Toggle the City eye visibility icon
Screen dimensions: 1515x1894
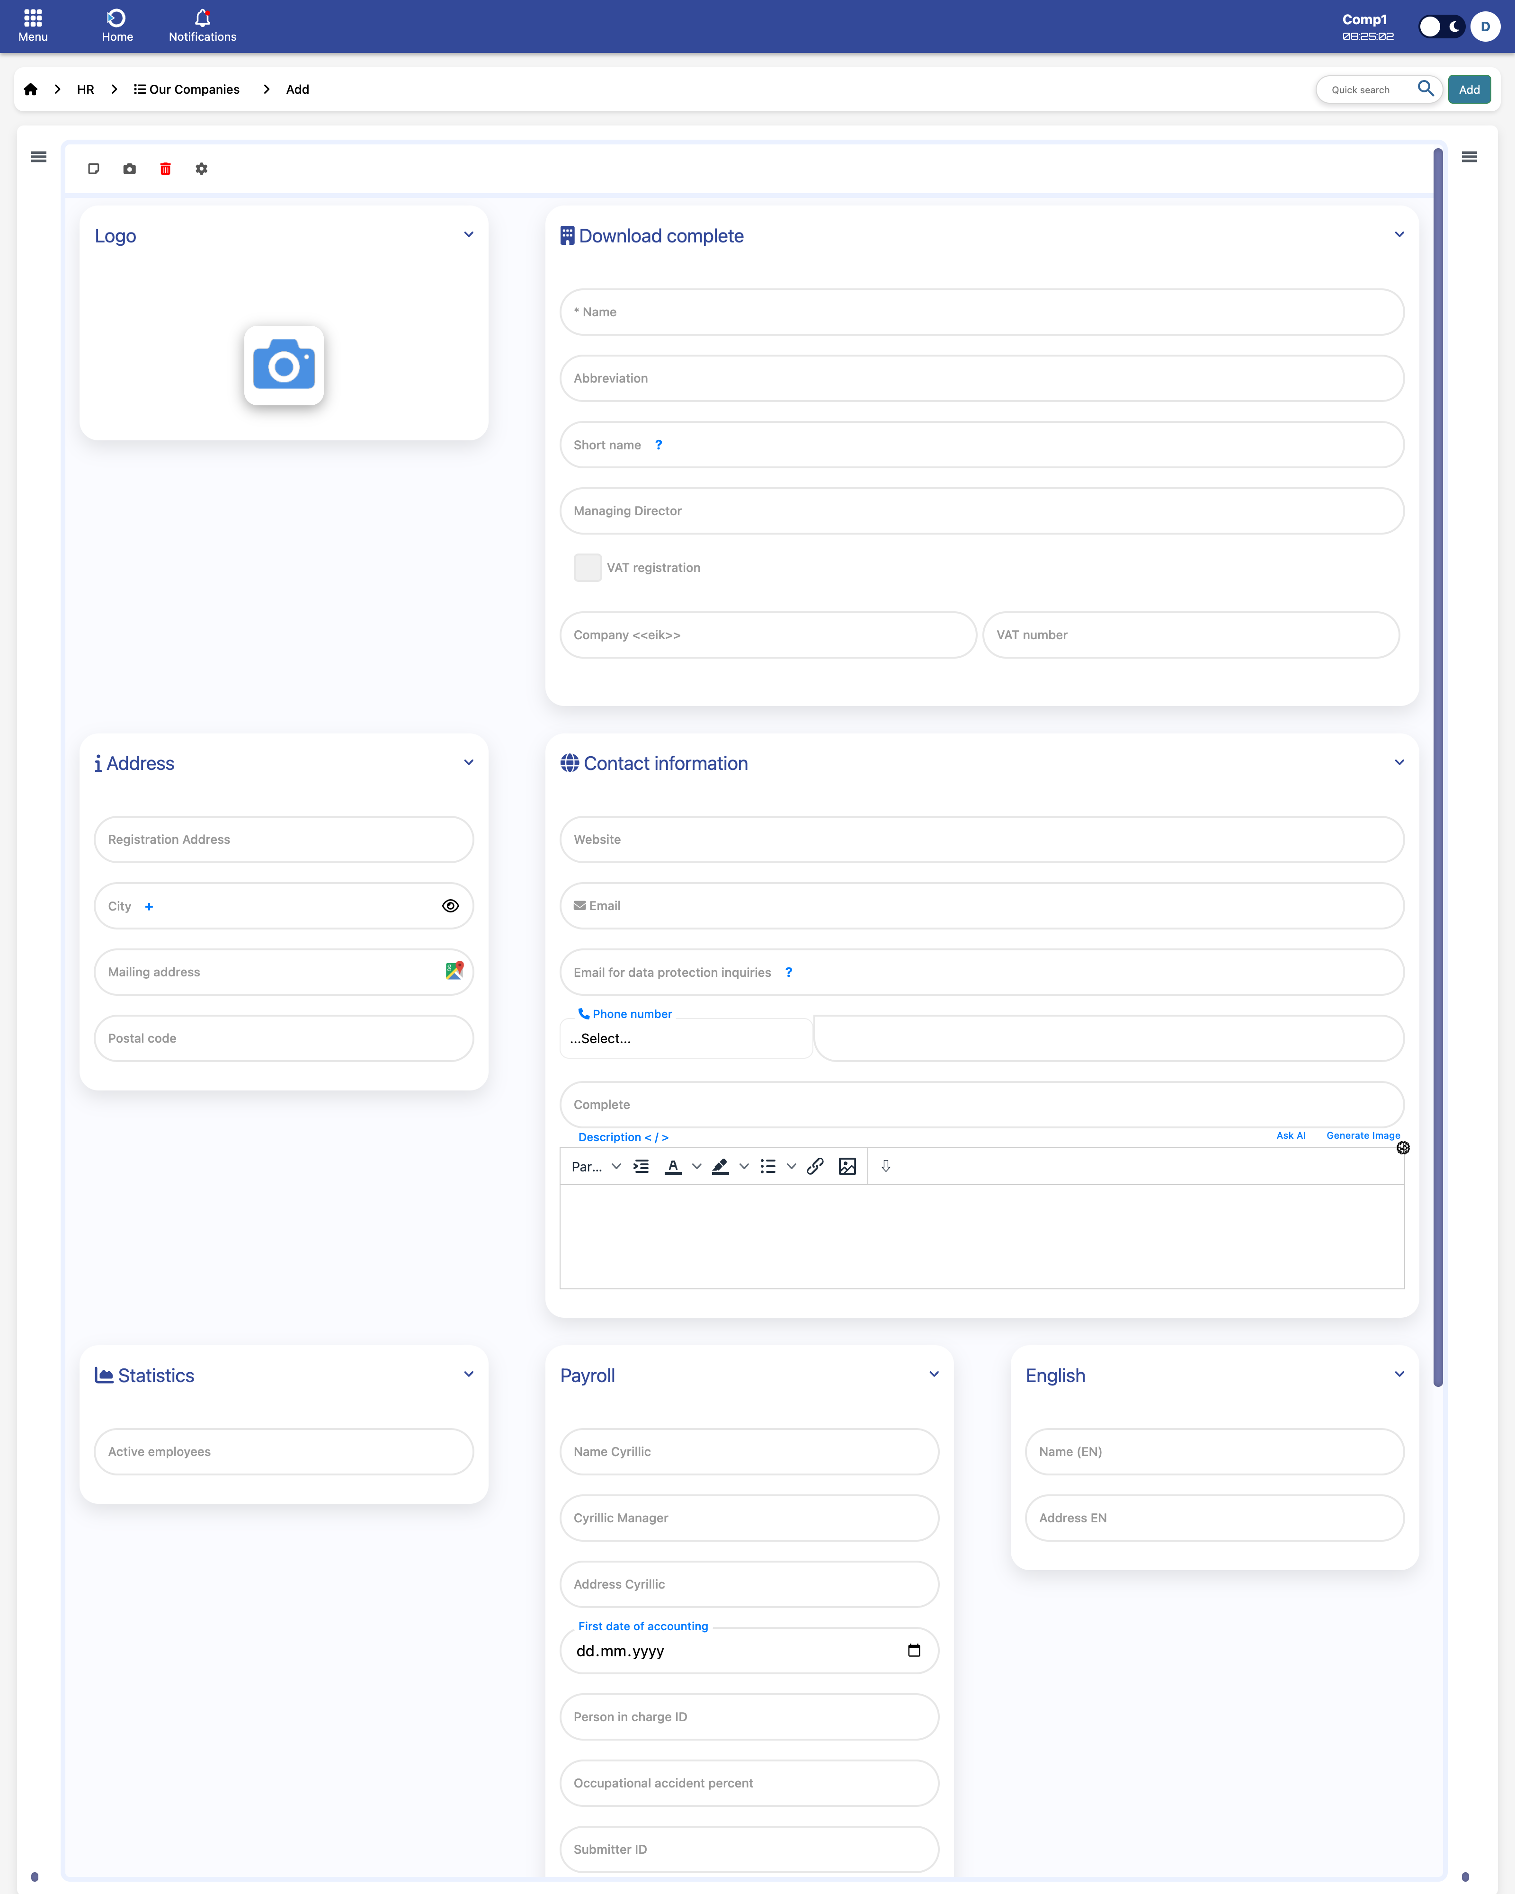pyautogui.click(x=451, y=906)
